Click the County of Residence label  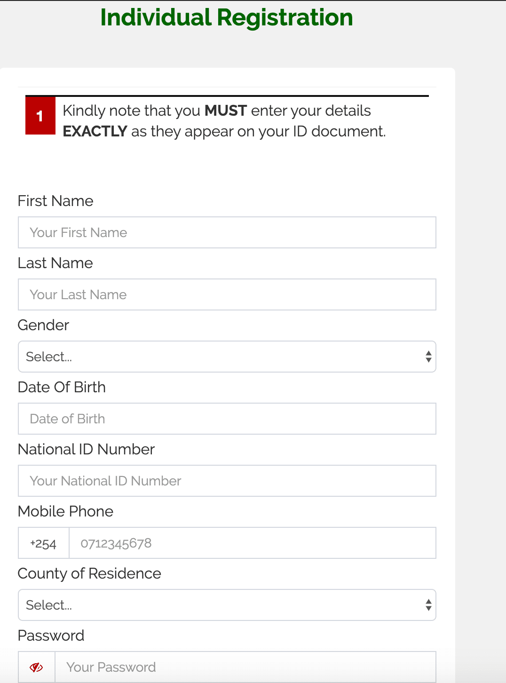(x=89, y=573)
